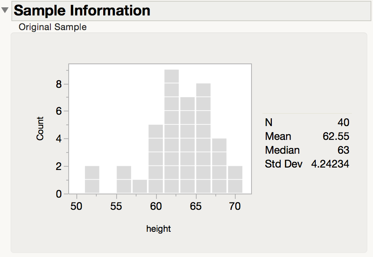Select the histogram bar at 67-69

pos(219,166)
